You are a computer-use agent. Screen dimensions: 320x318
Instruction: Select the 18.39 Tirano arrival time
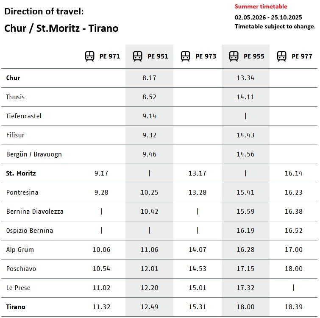[x=293, y=307]
